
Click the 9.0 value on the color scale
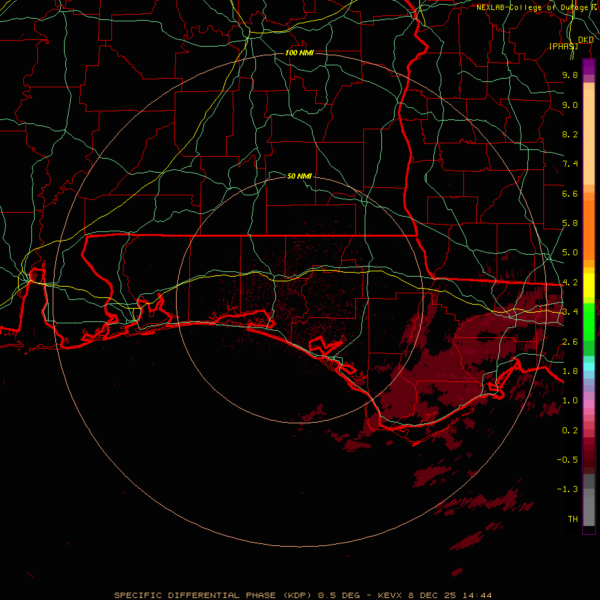click(570, 105)
